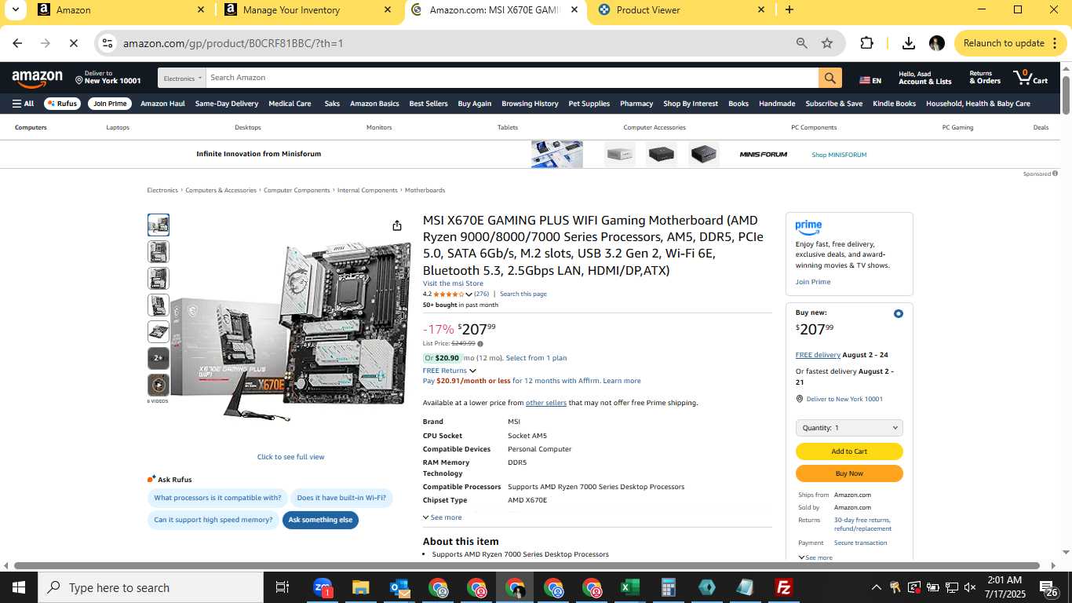Ask Rufus: Does it have built-in Wi-Fi?
This screenshot has height=603, width=1072.
click(341, 498)
